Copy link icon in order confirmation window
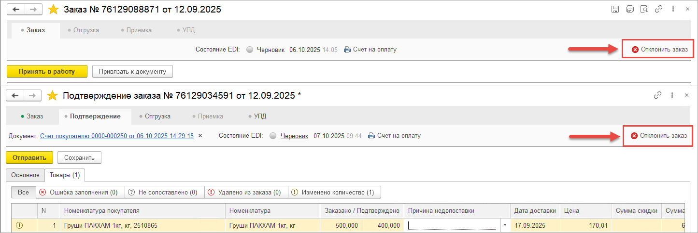Viewport: 698px width, 233px height. pyautogui.click(x=657, y=95)
